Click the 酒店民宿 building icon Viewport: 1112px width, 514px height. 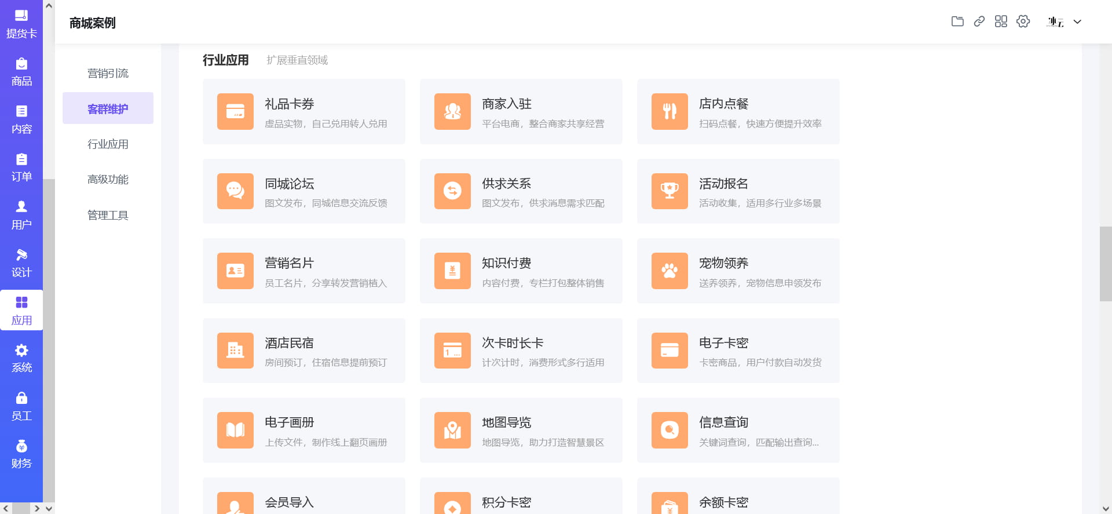click(235, 350)
